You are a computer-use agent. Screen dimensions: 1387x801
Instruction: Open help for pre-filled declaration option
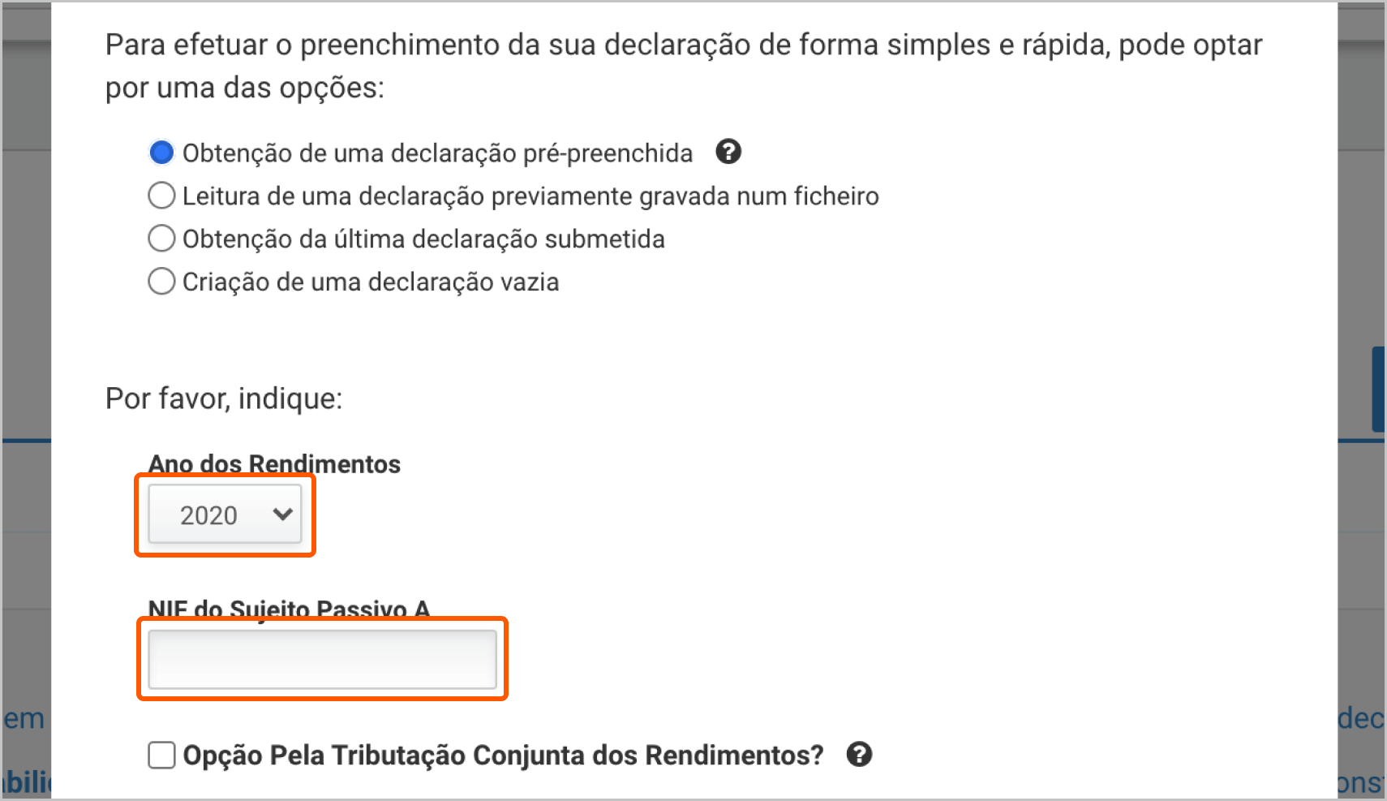point(728,153)
